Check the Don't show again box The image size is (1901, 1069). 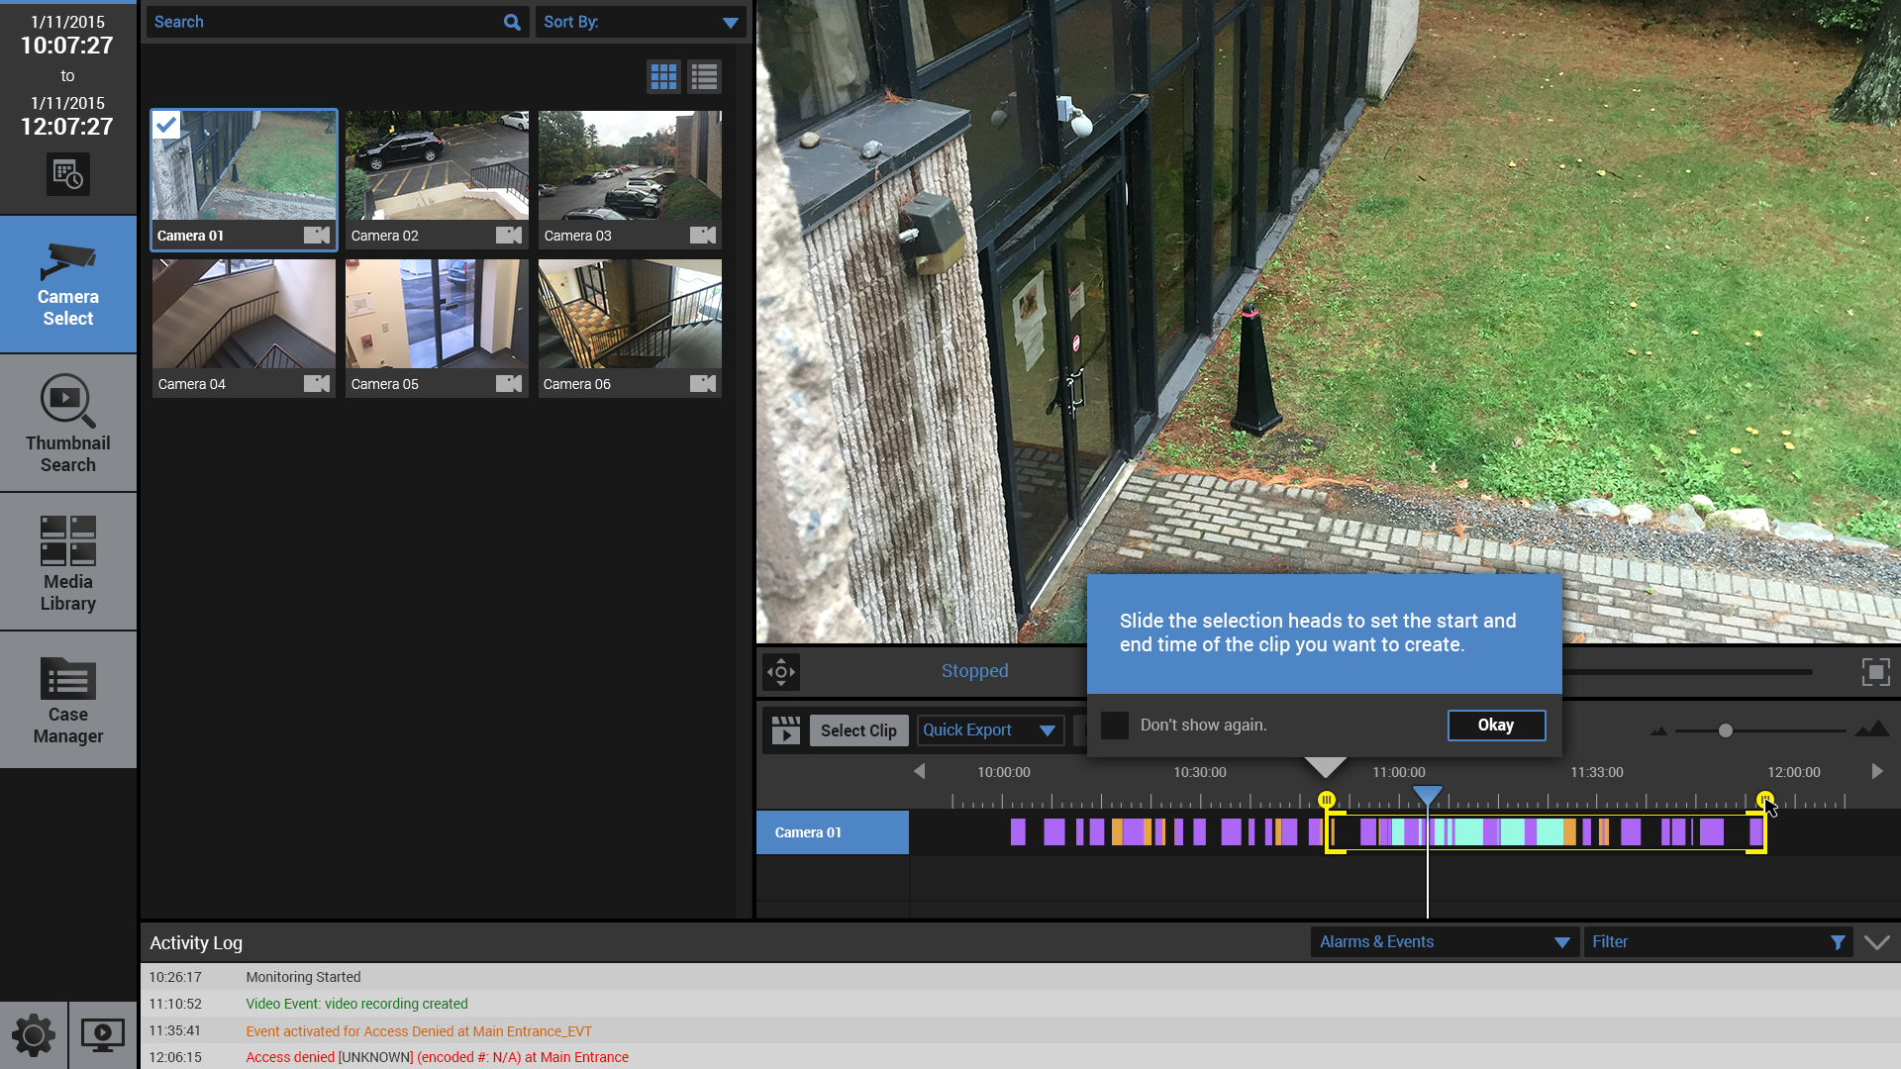(1115, 726)
